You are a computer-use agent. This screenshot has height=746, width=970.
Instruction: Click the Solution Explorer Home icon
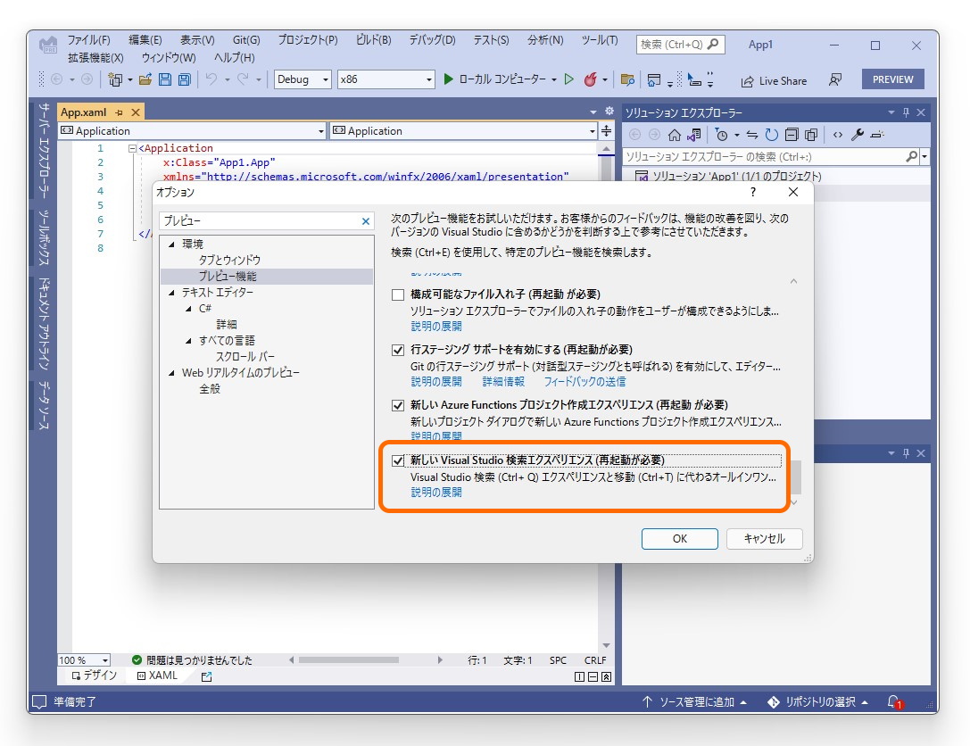(675, 135)
